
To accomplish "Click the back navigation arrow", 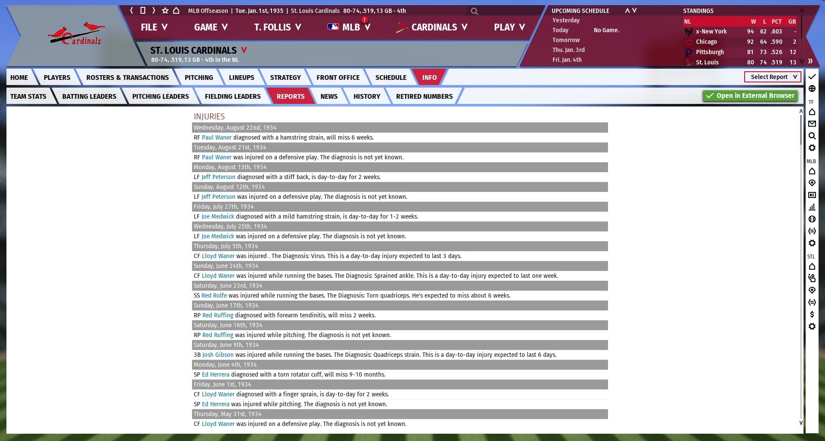I will tap(131, 10).
